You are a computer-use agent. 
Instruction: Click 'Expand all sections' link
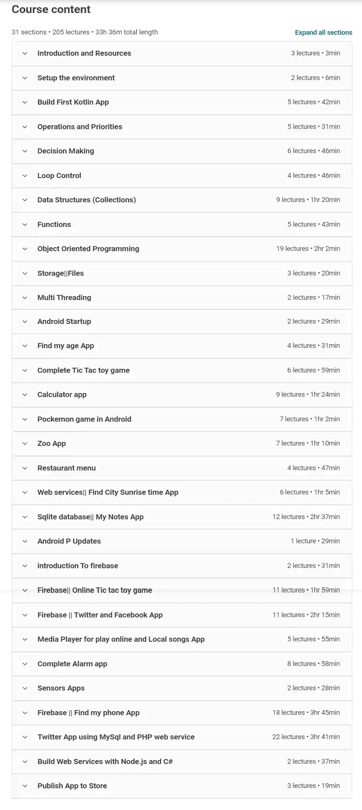tap(323, 33)
